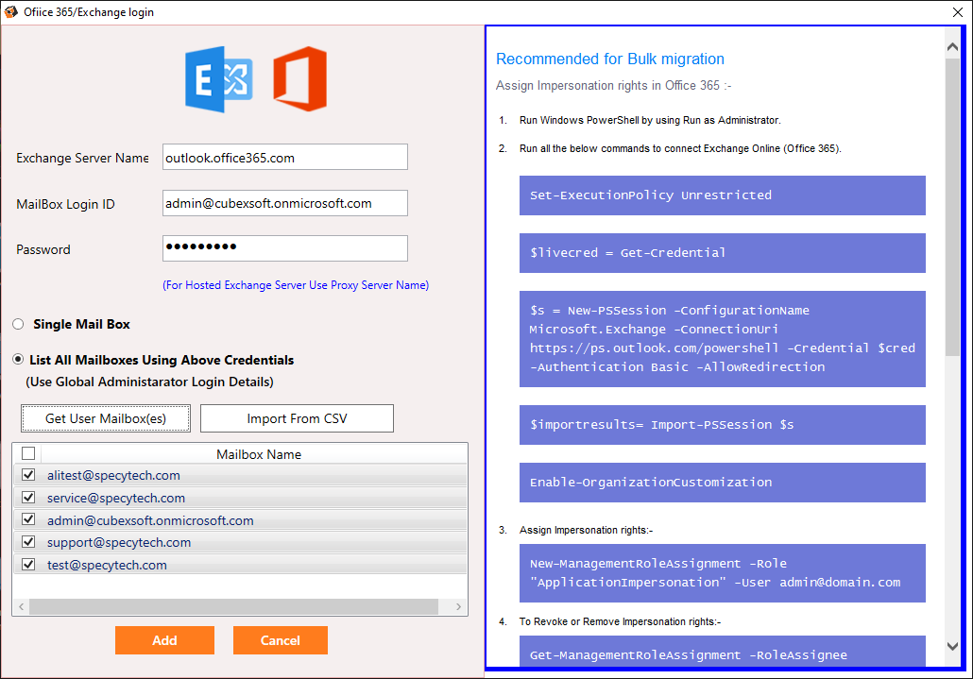
Task: Click the Password input field
Action: click(285, 248)
